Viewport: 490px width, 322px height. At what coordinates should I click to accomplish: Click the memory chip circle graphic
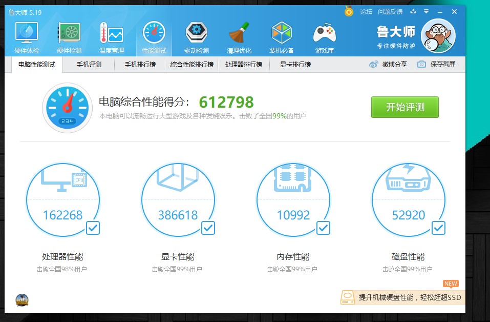(x=293, y=199)
